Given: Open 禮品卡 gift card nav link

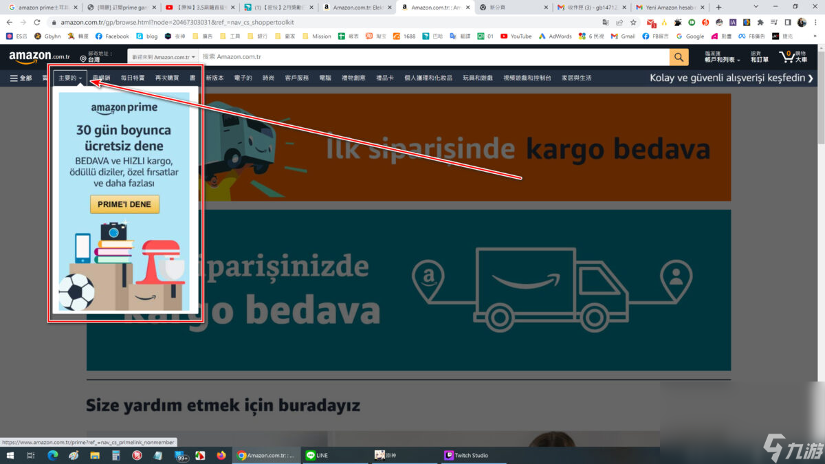Looking at the screenshot, I should coord(385,78).
